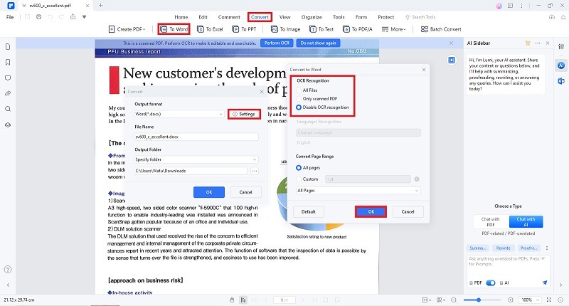569x306 pixels.
Task: Open the File menu
Action: 10,16
